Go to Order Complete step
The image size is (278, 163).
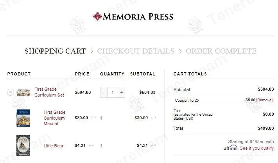pyautogui.click(x=221, y=51)
